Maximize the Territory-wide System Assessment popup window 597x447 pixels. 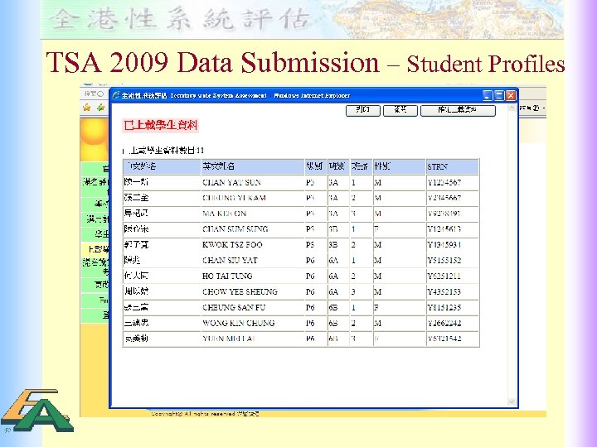(x=499, y=95)
